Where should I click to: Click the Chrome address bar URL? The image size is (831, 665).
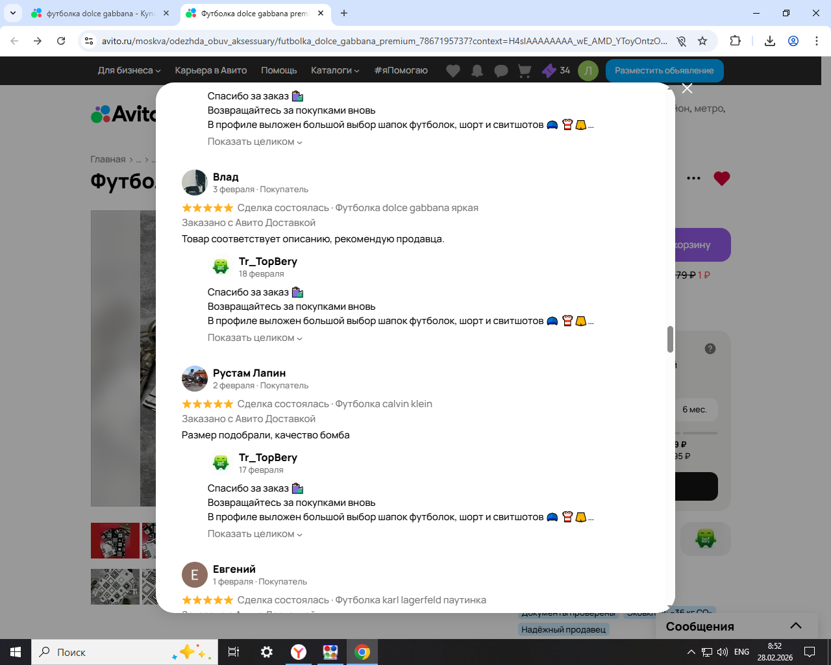pyautogui.click(x=384, y=41)
